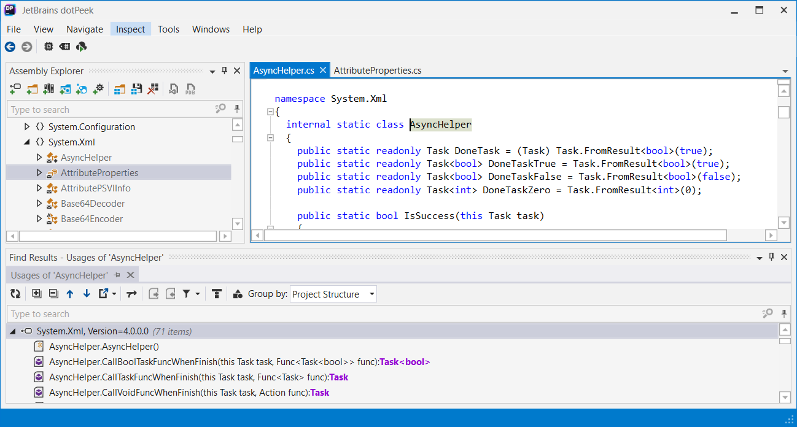Pin the Assembly Explorer panel
Viewport: 797px width, 427px height.
[225, 71]
